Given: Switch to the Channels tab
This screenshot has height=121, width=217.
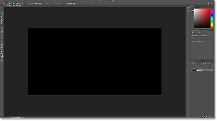Looking at the screenshot, I should coord(198,61).
